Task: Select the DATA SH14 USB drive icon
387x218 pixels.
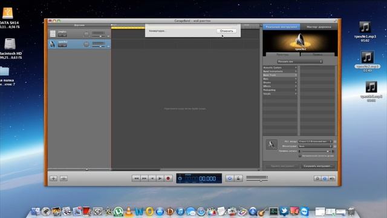Action: 8,13
